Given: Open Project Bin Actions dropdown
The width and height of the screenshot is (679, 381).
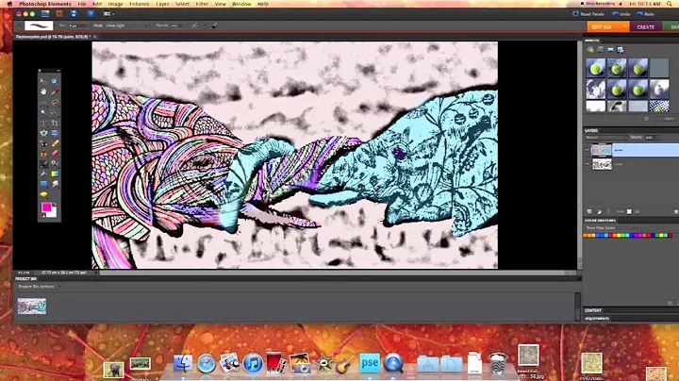Looking at the screenshot, I should click(x=40, y=287).
